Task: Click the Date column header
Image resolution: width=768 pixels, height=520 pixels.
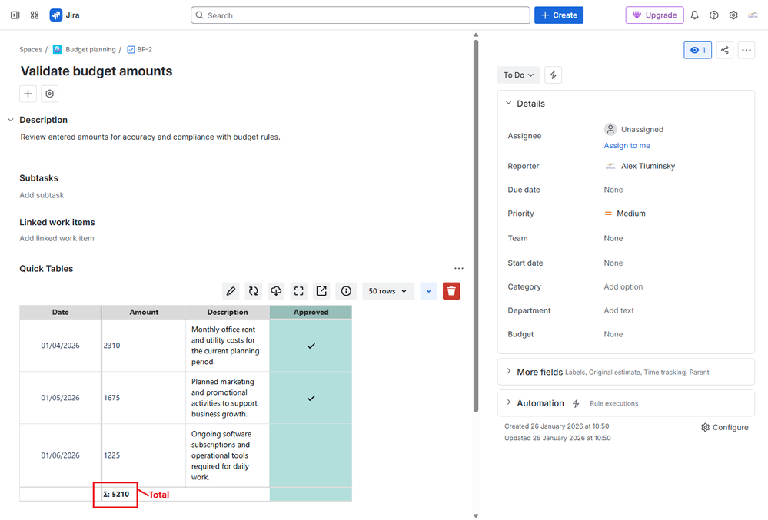Action: coord(60,312)
